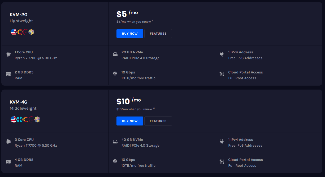Click the plug icon in KVM-2G IPv4 row

click(x=222, y=54)
